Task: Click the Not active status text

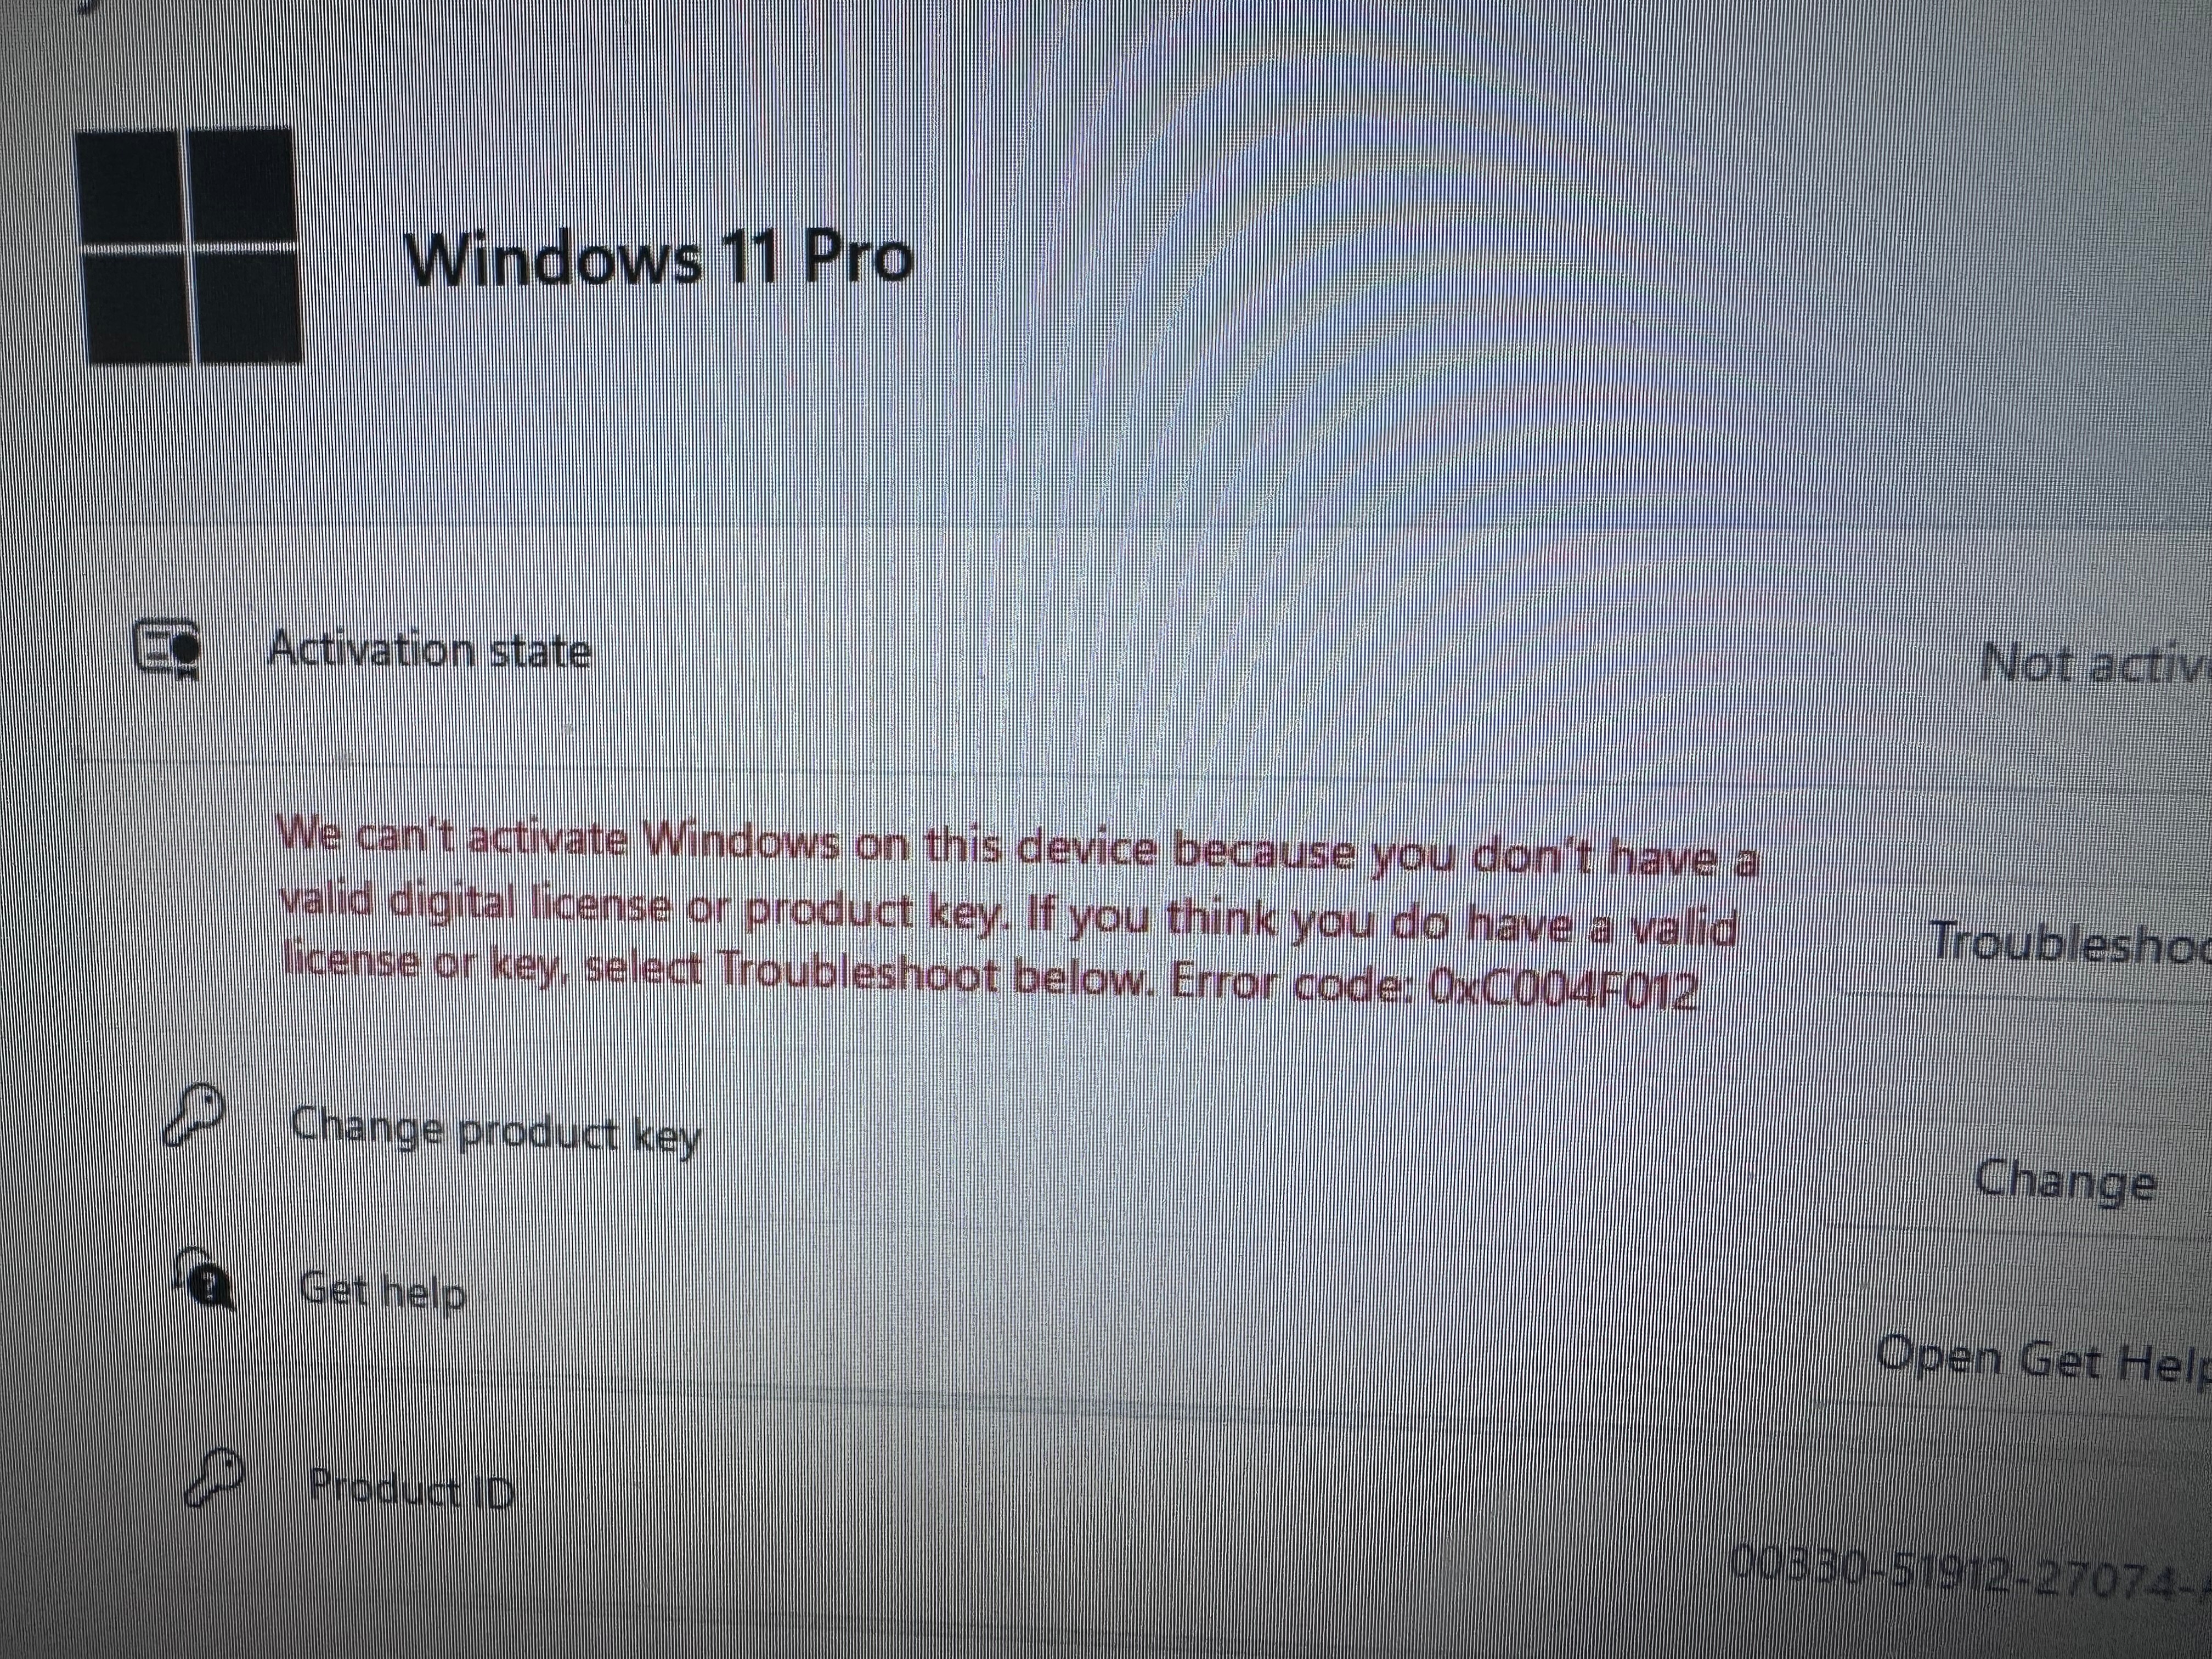Action: coord(2095,664)
